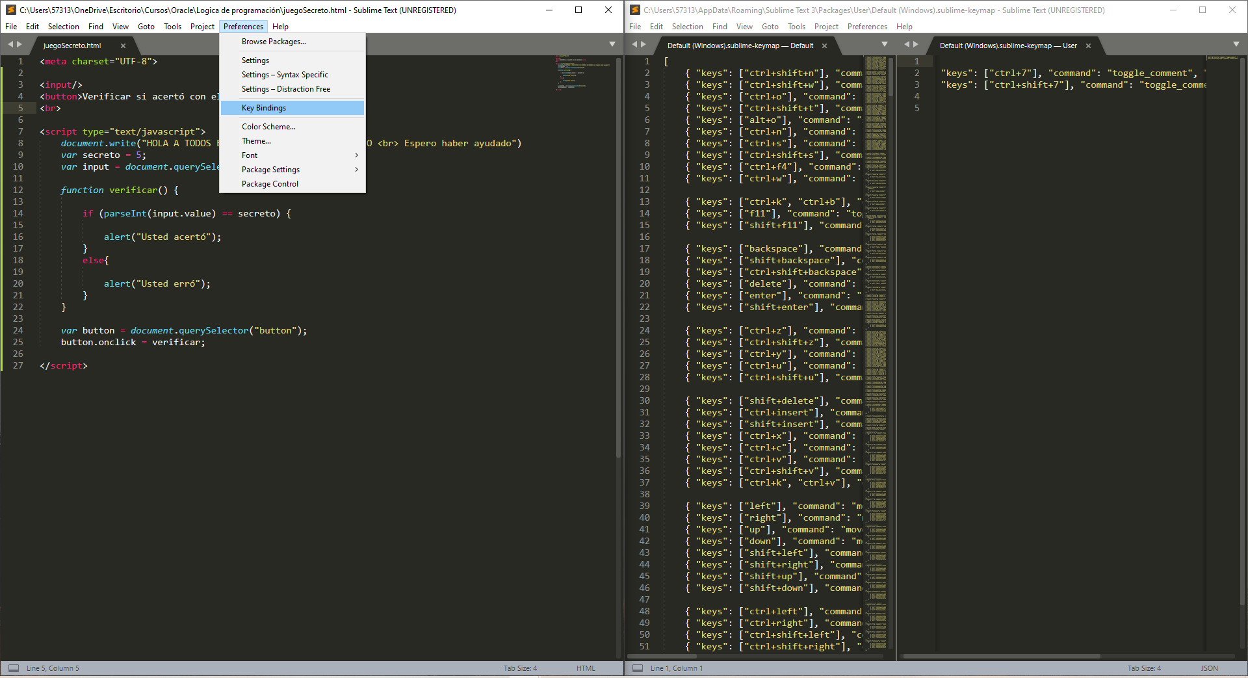
Task: Click back-arrow tab navigator in User keymap pane
Action: 907,44
